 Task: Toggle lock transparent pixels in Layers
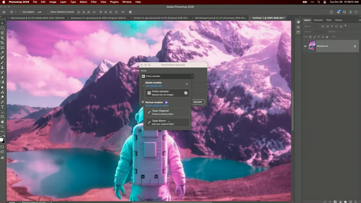point(310,37)
